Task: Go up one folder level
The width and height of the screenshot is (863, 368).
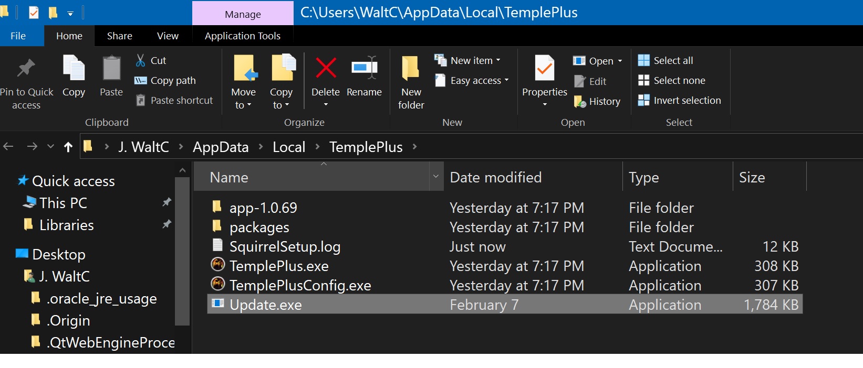Action: tap(68, 147)
